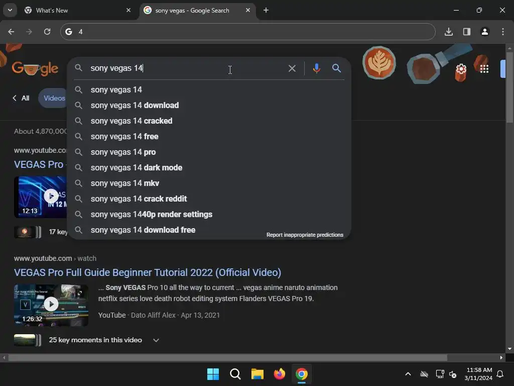Launch Firefox from the taskbar
This screenshot has height=386, width=514.
[x=279, y=374]
